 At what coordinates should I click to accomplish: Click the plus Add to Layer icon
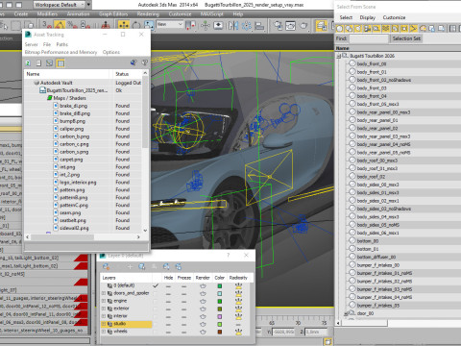130,266
